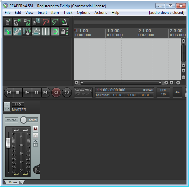The width and height of the screenshot is (189, 187).
Task: Open Project Settings via the info icon
Action: 36,22
